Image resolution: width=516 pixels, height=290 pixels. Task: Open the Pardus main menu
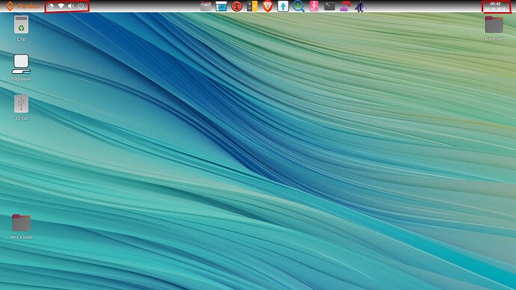click(22, 6)
